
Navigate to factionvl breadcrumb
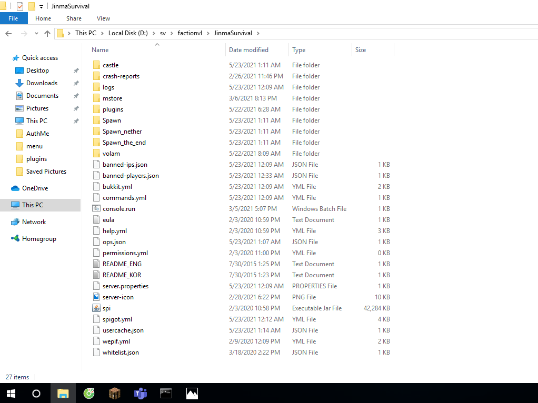tap(190, 33)
